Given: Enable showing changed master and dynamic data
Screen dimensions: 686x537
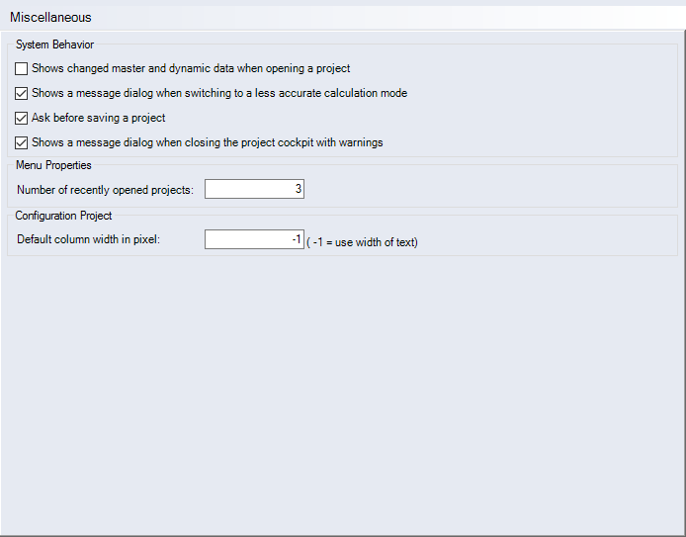Looking at the screenshot, I should [22, 69].
